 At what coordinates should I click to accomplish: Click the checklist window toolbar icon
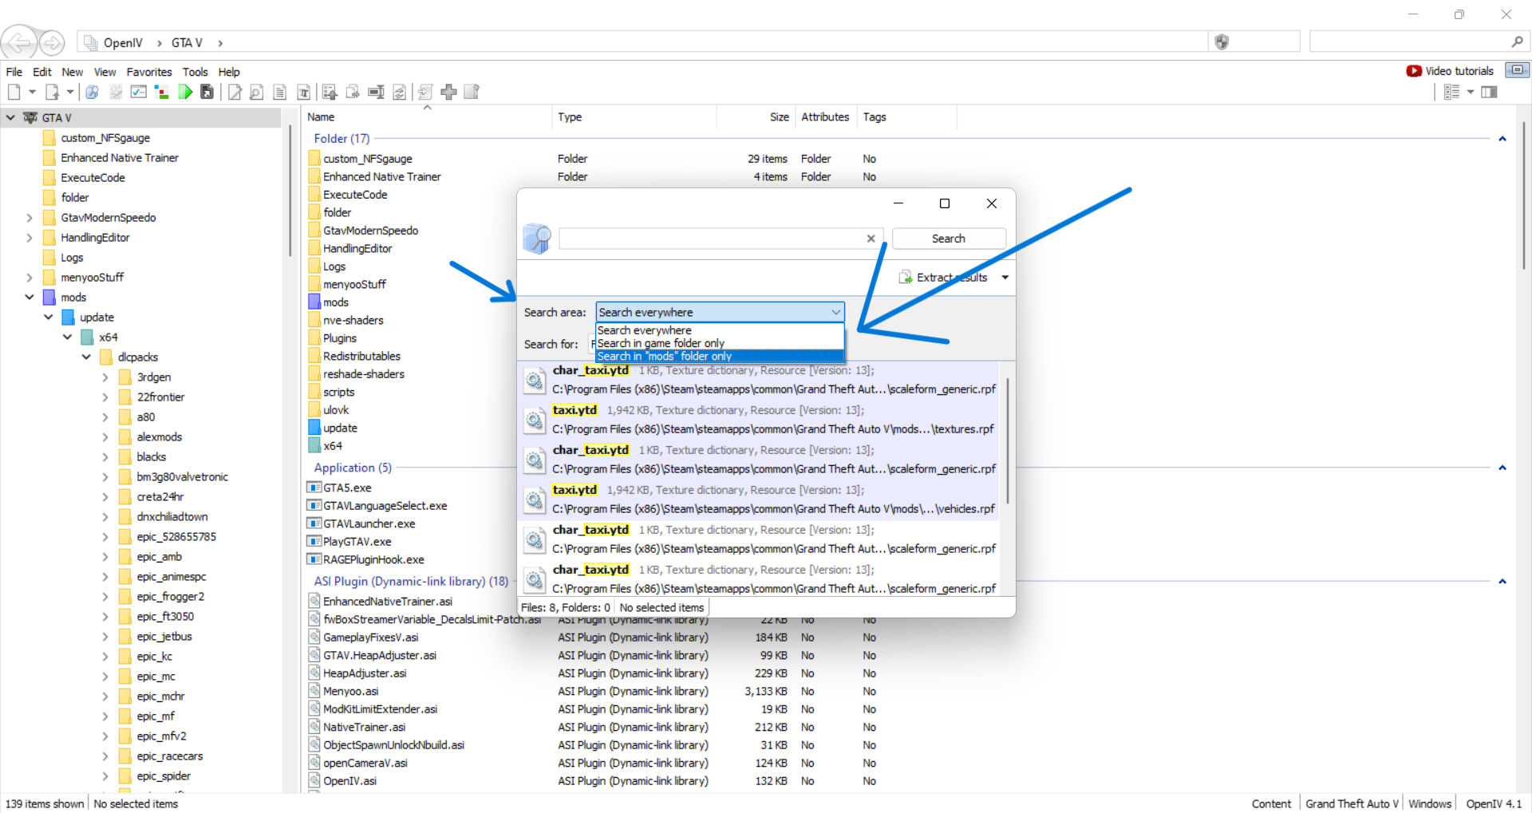click(138, 92)
